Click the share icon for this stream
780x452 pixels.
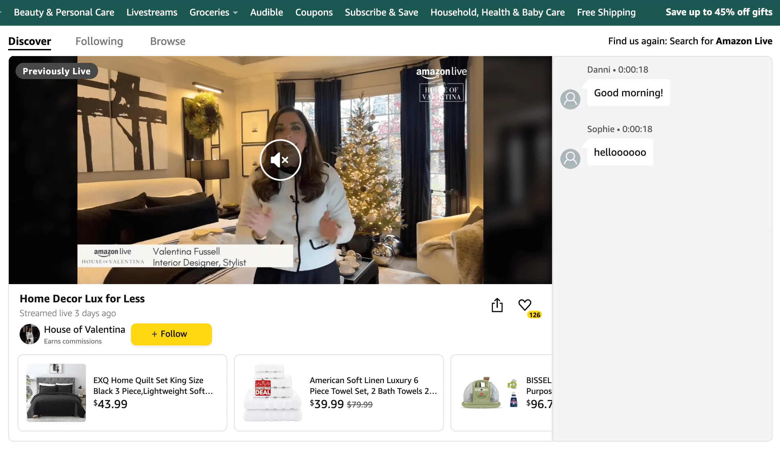[x=497, y=305]
